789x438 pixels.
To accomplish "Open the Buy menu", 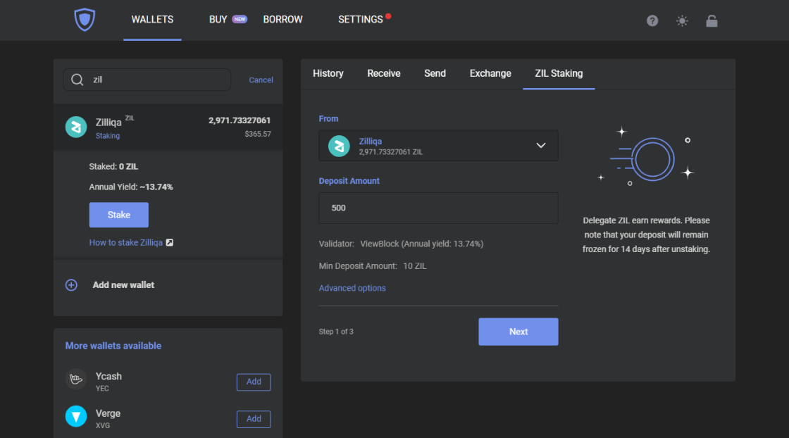I will click(x=218, y=20).
